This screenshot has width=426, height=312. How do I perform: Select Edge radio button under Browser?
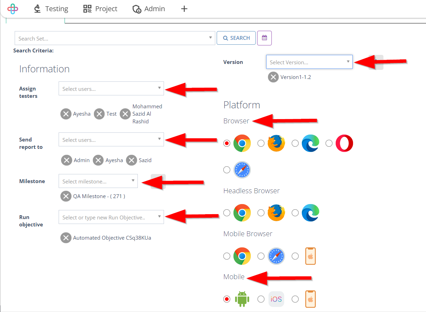tap(295, 143)
